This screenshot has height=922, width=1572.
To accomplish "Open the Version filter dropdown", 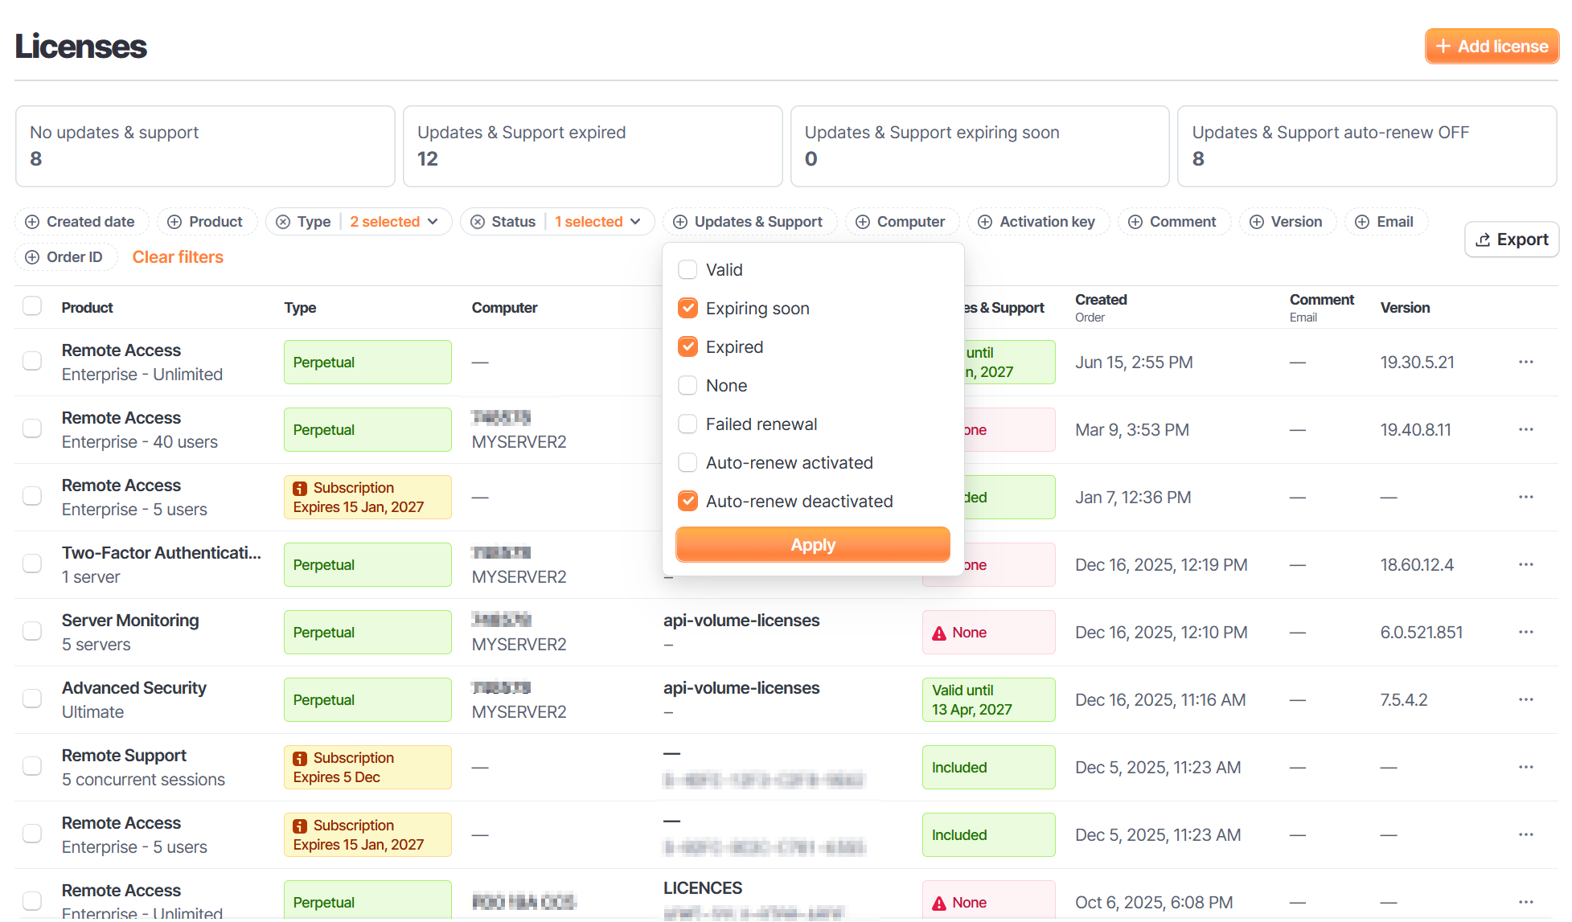I will coord(1287,222).
